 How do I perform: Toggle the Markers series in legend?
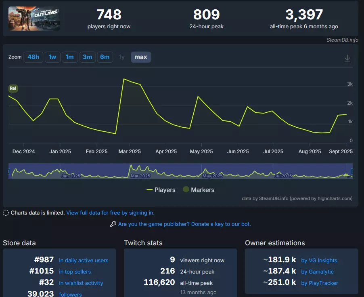[x=199, y=190]
